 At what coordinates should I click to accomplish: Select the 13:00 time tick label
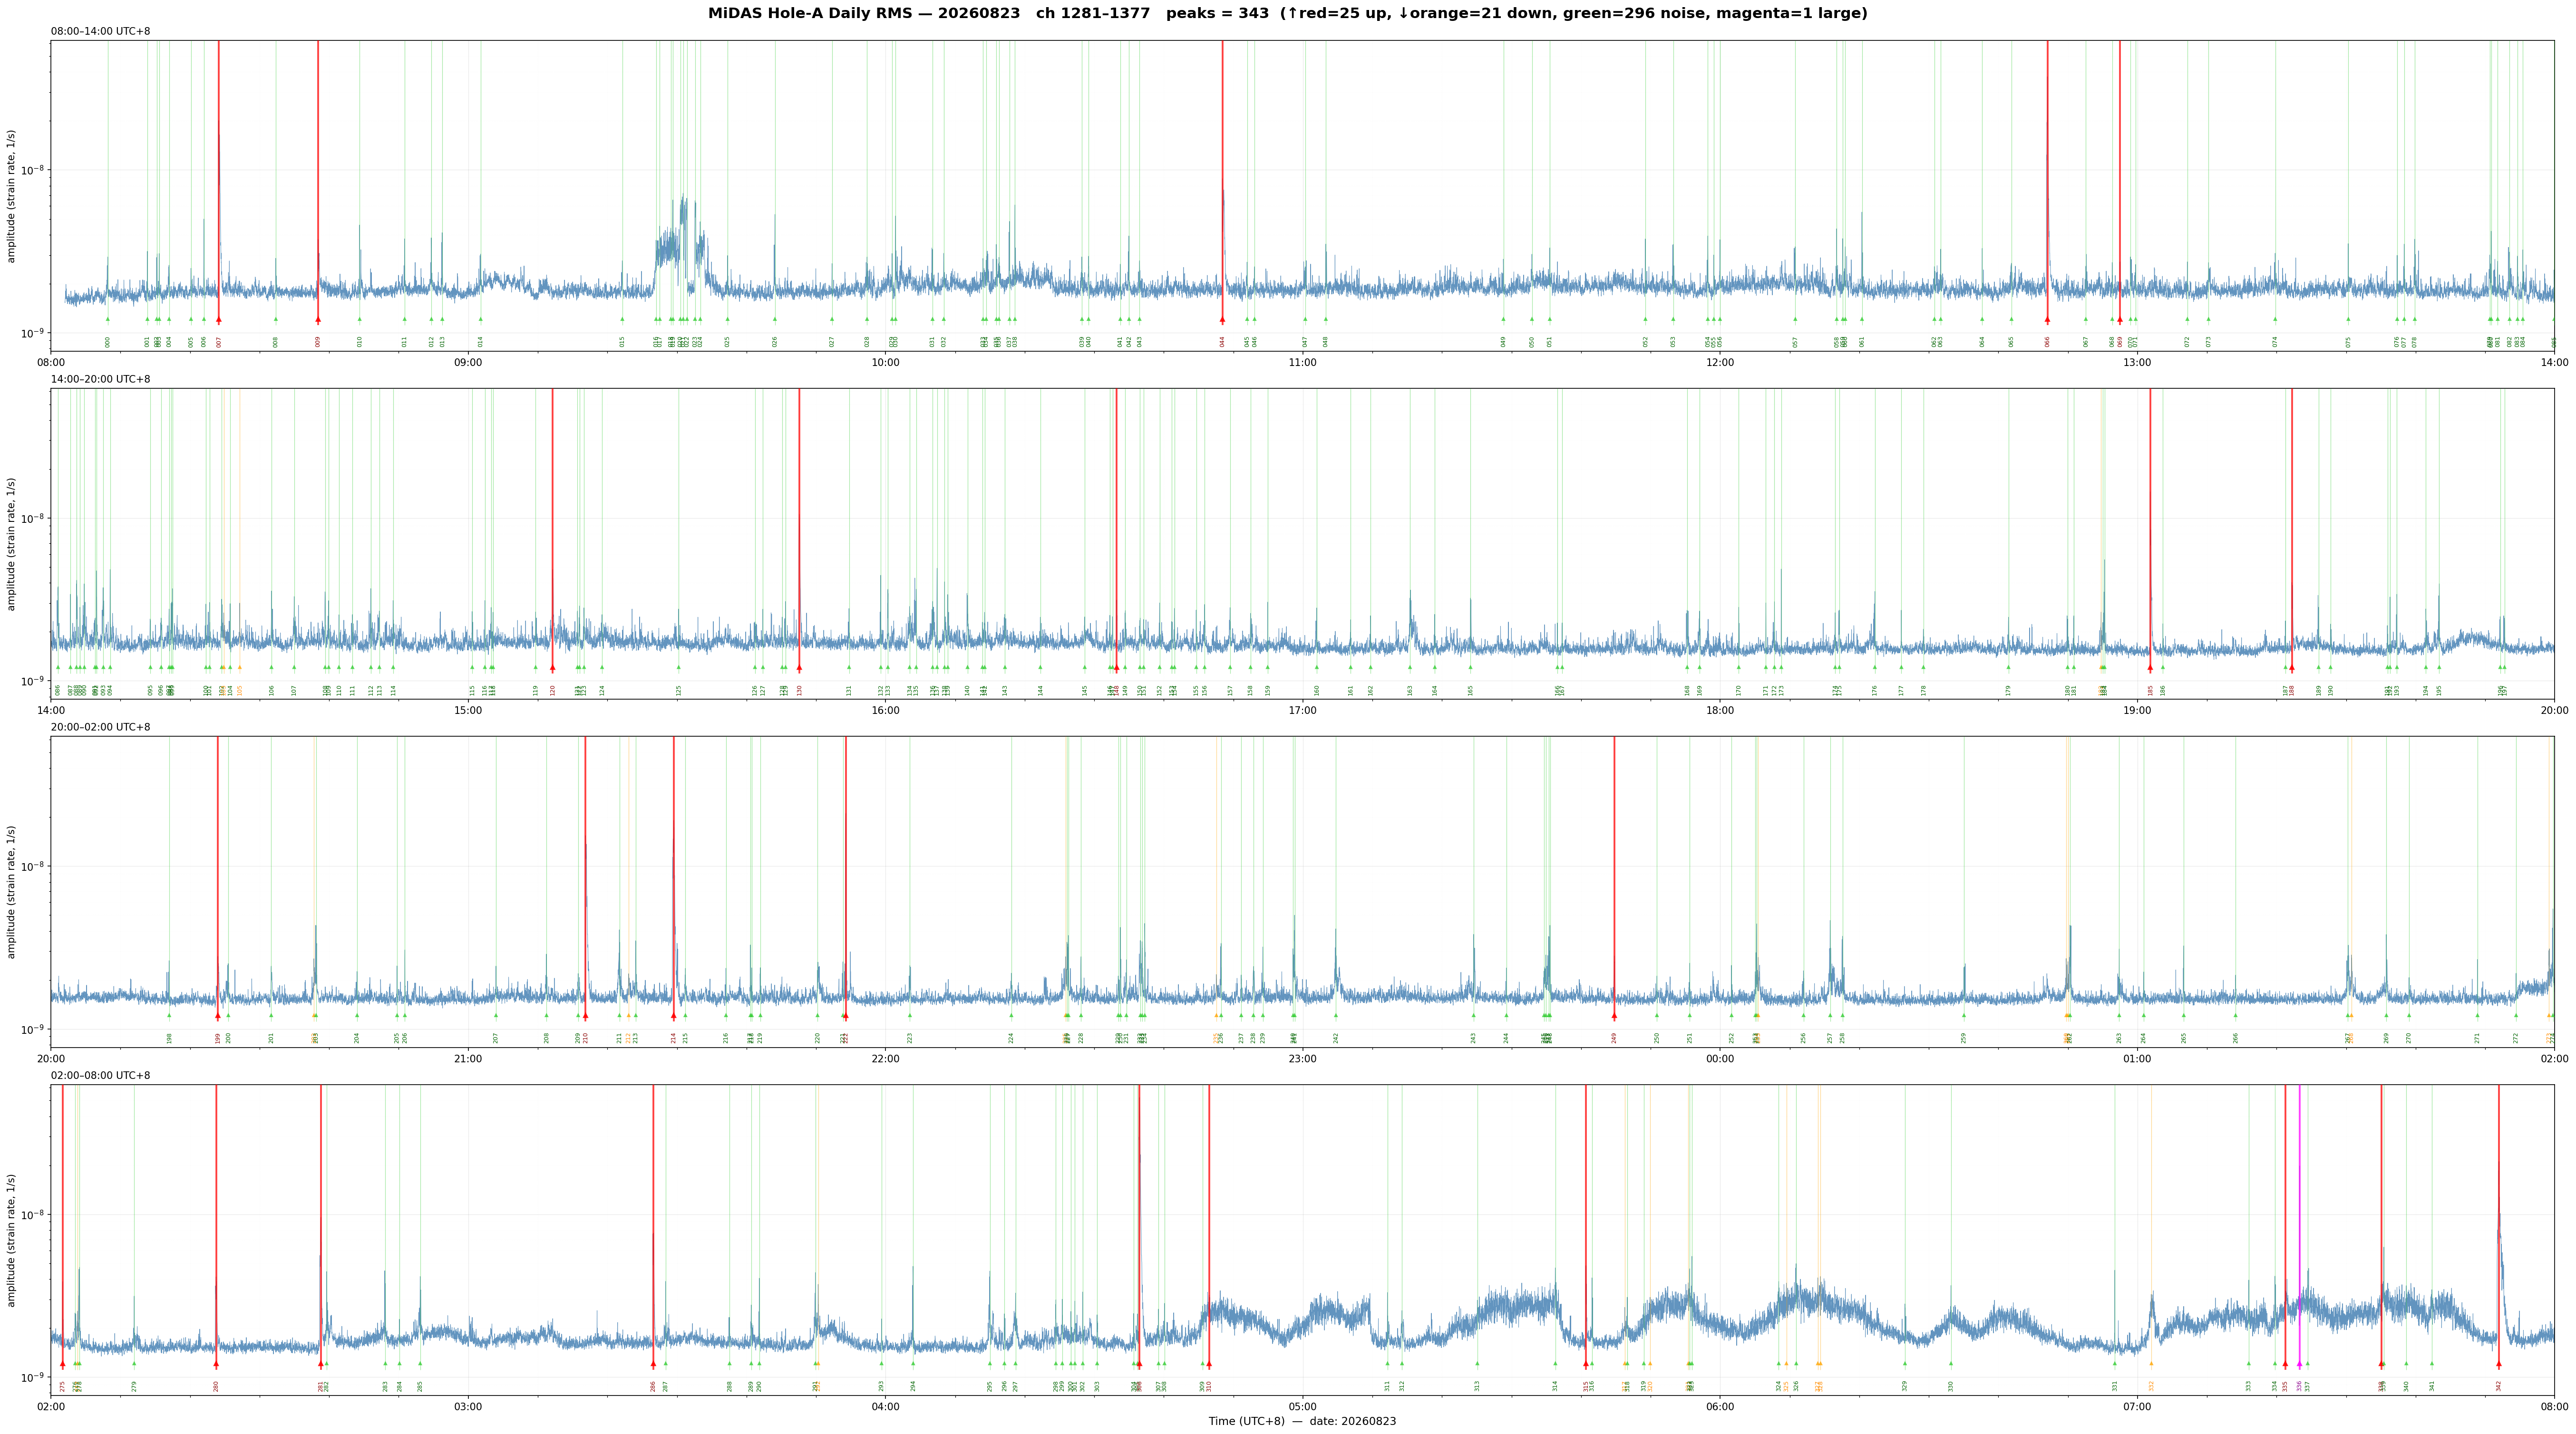2137,363
